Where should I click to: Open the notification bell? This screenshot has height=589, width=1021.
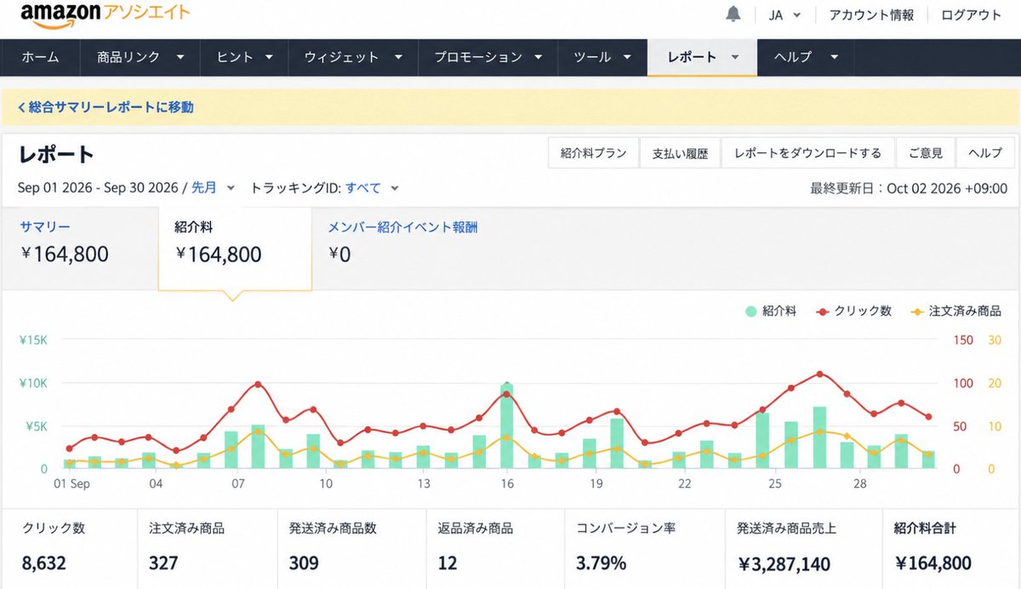pyautogui.click(x=733, y=14)
